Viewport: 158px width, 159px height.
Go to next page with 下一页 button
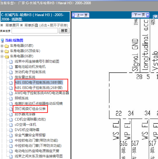tap(140, 15)
